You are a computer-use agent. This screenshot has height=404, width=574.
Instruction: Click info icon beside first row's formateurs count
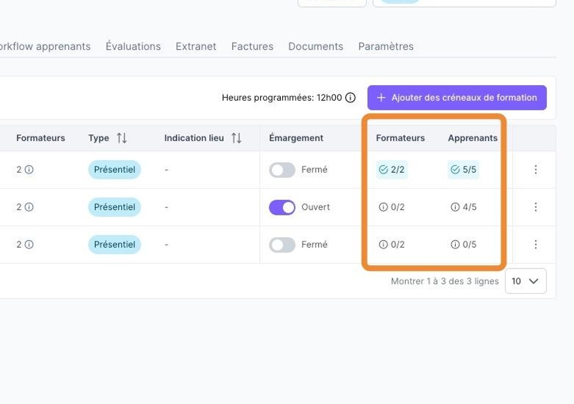[29, 170]
